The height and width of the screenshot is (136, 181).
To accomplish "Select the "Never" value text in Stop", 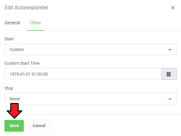I will tap(15, 99).
